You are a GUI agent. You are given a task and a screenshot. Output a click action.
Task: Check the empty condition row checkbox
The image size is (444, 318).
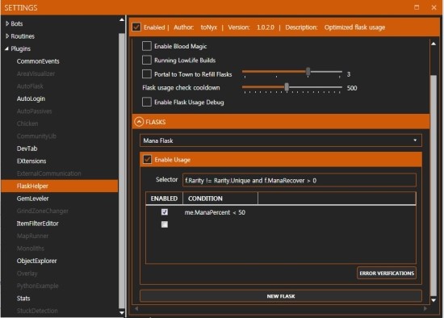(165, 224)
